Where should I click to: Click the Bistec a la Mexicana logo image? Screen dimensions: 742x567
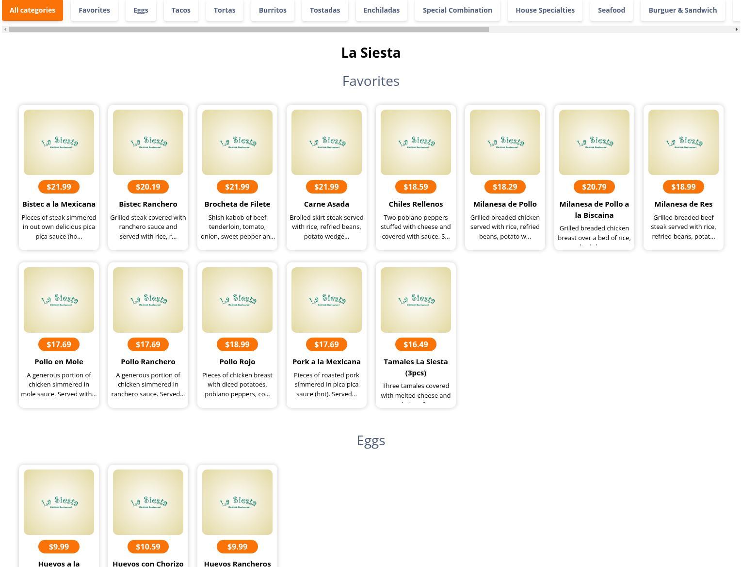[59, 142]
